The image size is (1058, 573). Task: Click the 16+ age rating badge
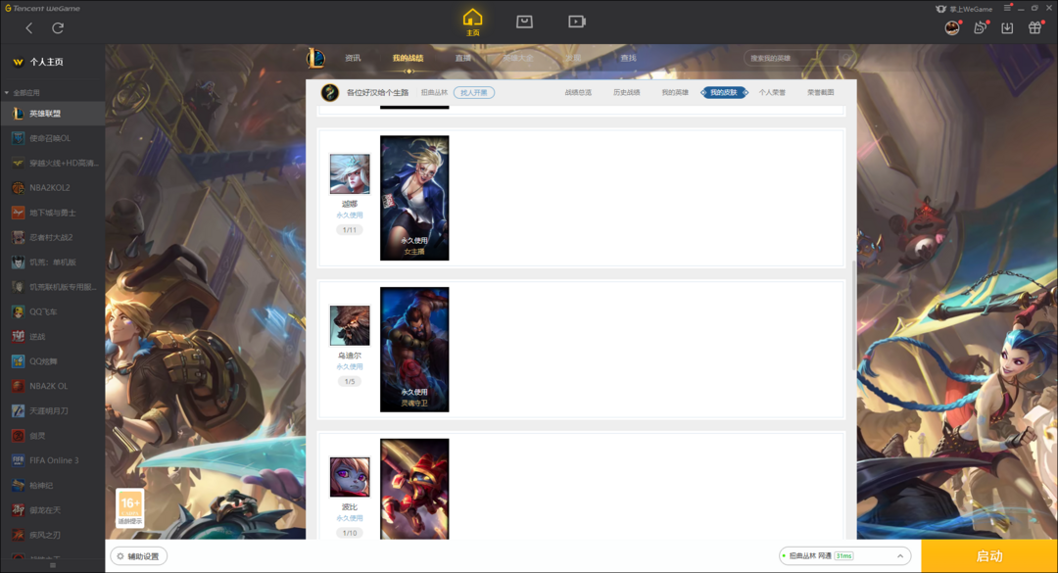129,507
